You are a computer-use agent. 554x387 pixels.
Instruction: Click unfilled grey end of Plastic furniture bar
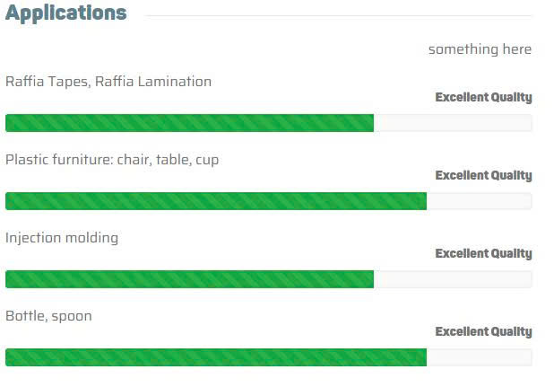click(479, 201)
